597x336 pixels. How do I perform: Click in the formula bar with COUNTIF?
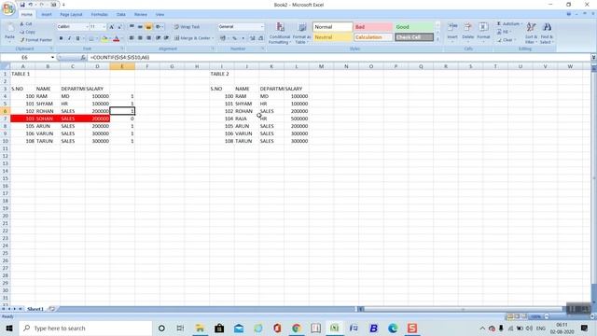[x=339, y=58]
